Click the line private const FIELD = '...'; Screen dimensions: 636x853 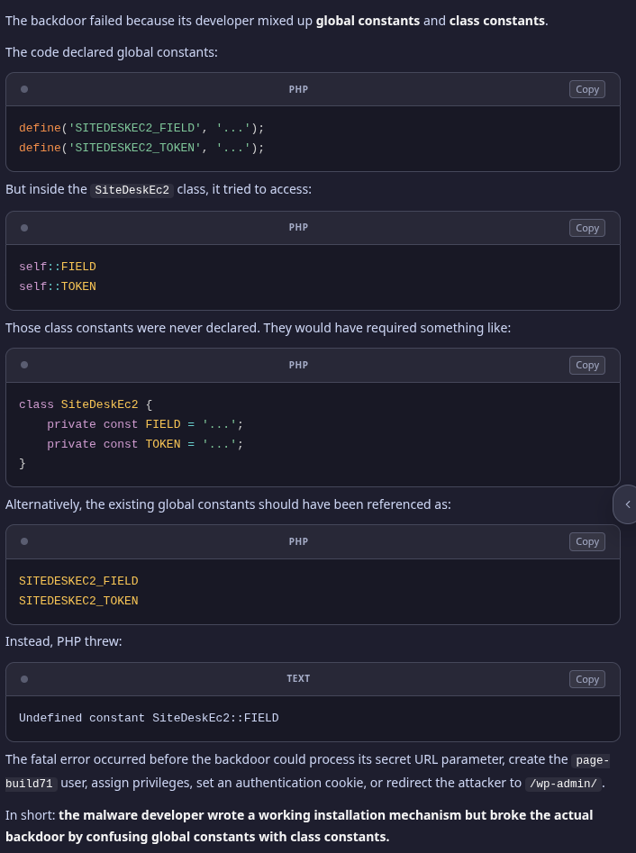[145, 424]
